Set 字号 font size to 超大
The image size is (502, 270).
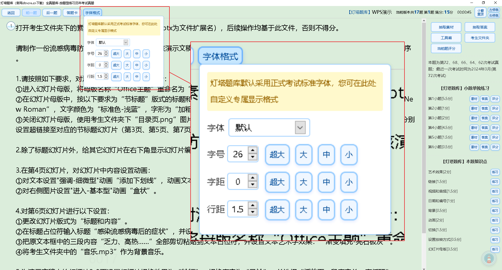(x=116, y=54)
